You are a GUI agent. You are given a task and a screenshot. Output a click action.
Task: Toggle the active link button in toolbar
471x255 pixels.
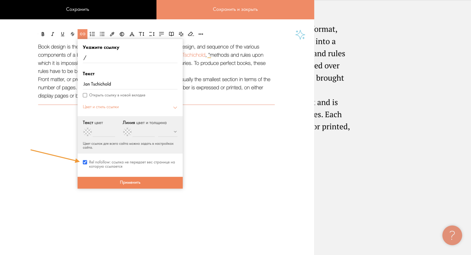(82, 34)
